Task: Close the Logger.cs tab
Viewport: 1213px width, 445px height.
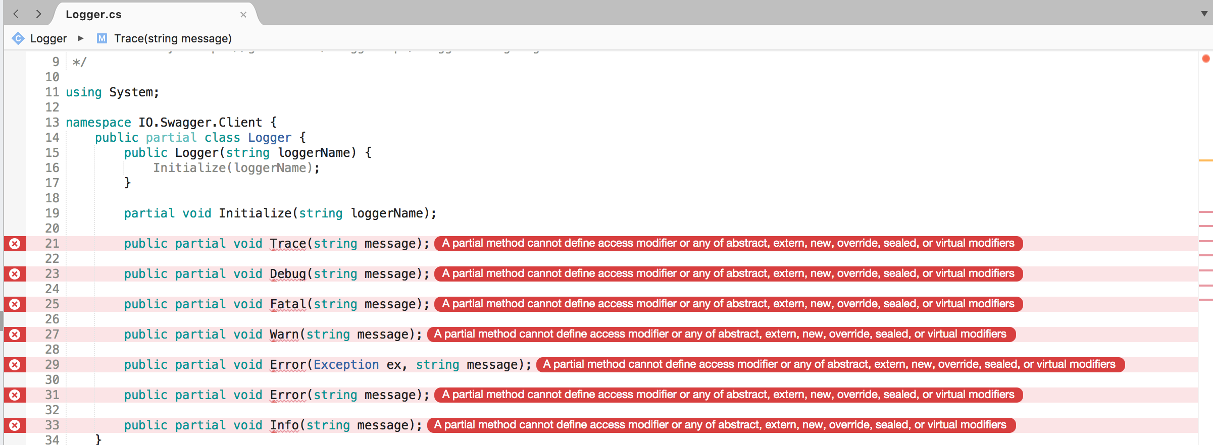Action: click(243, 15)
